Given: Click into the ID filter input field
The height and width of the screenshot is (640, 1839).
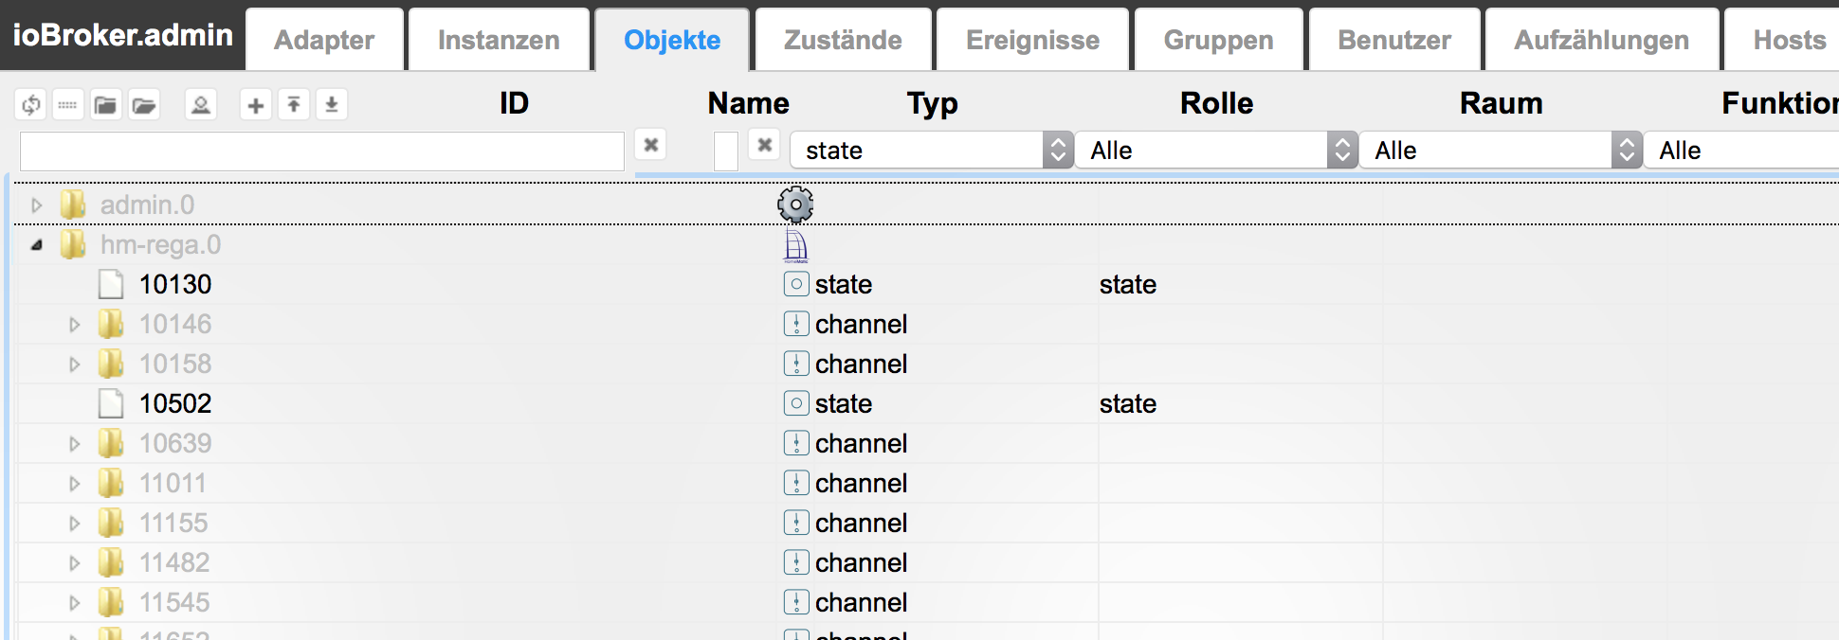Looking at the screenshot, I should pos(322,151).
